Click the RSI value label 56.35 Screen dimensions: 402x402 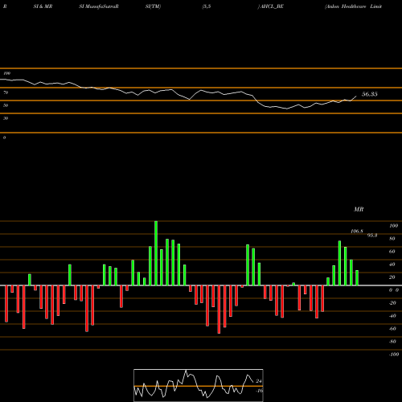tap(370, 94)
